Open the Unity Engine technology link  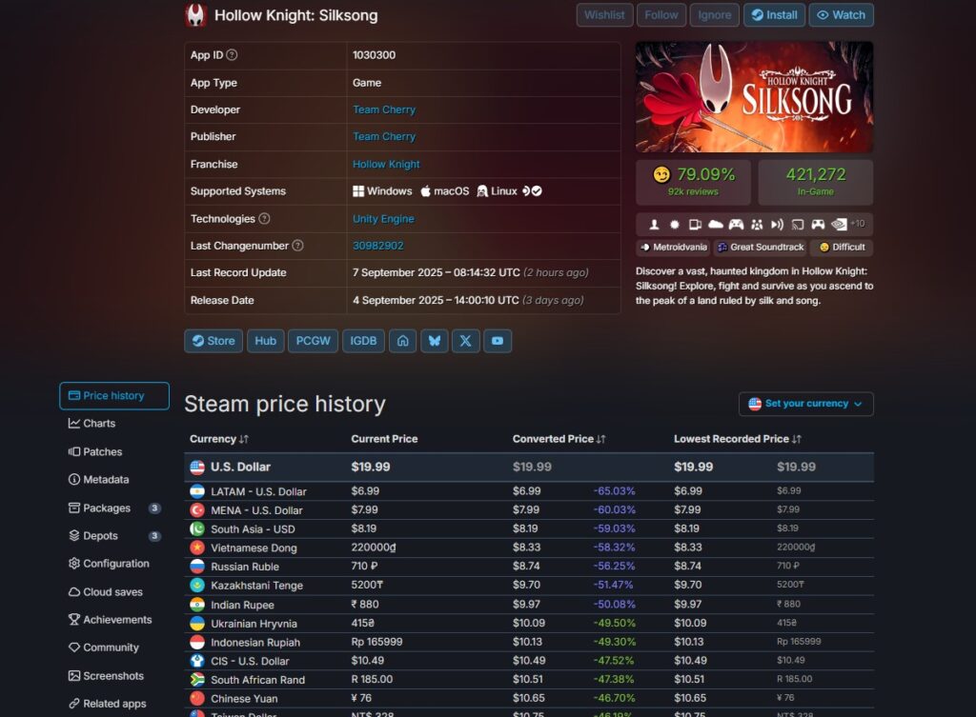pyautogui.click(x=383, y=219)
